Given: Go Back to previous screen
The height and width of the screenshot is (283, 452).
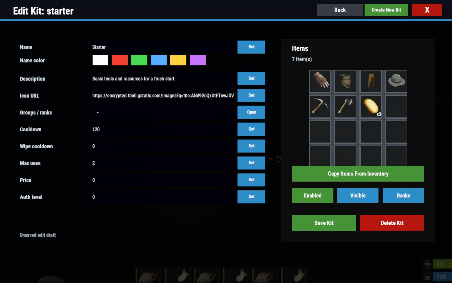Looking at the screenshot, I should pos(340,10).
